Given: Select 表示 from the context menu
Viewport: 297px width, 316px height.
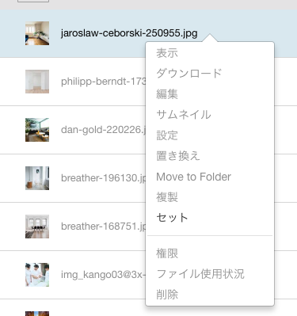Looking at the screenshot, I should [x=167, y=53].
